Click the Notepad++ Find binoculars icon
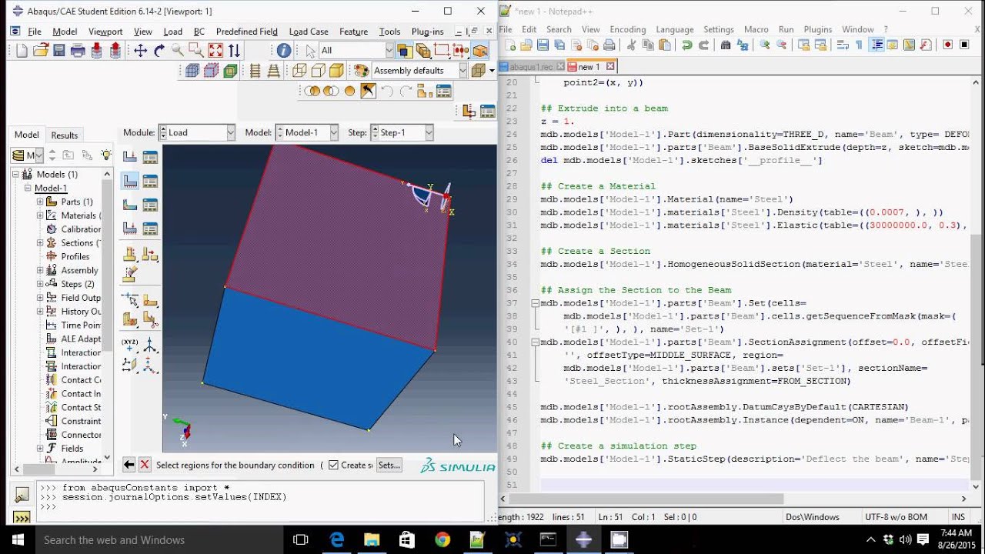The image size is (985, 554). (x=725, y=45)
